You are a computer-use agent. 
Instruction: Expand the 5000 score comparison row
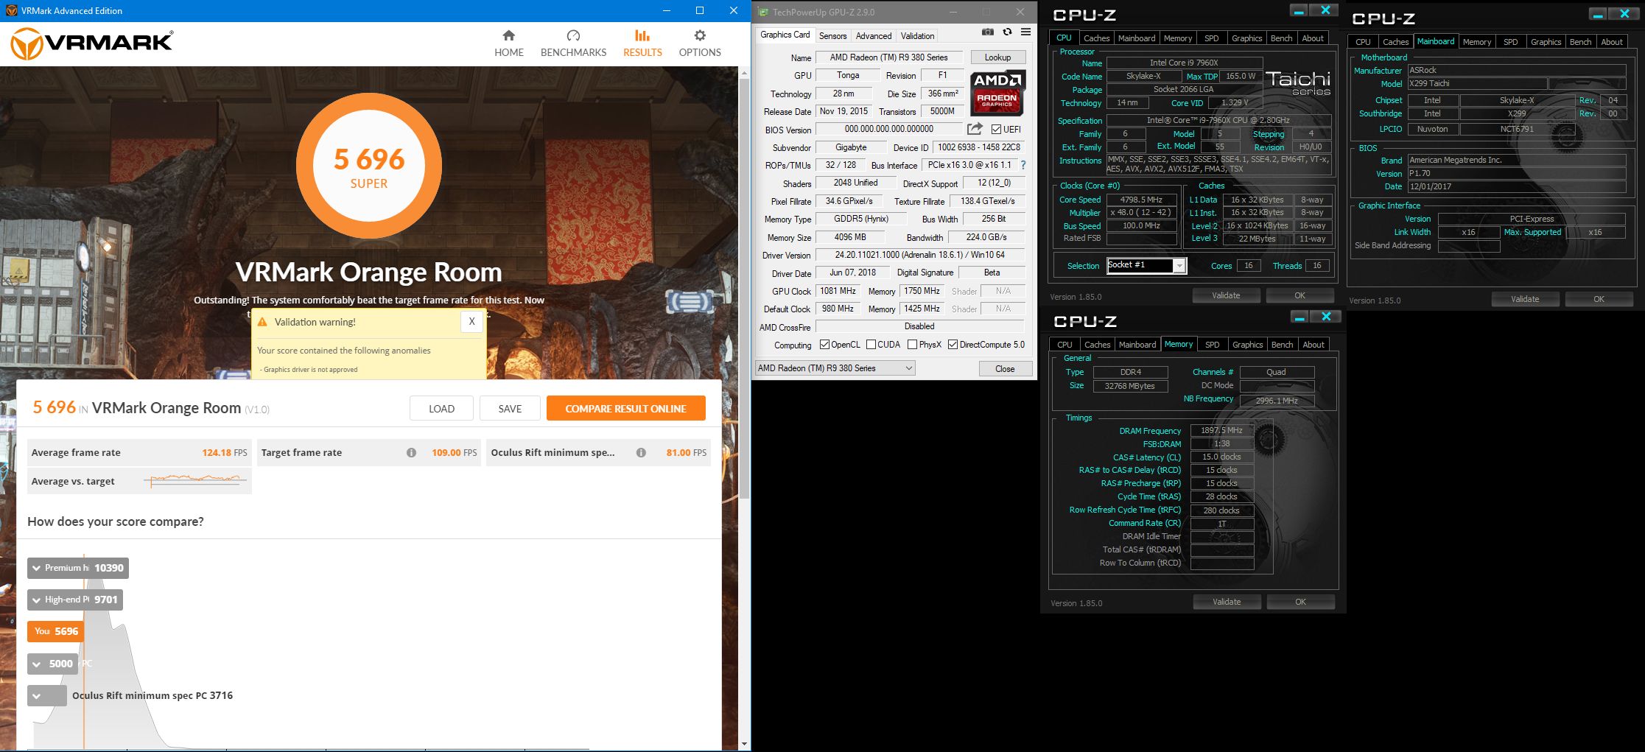click(x=52, y=664)
